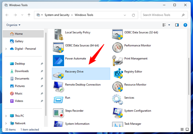Image resolution: width=193 pixels, height=134 pixels.
Task: Select the Resource Monitor icon
Action: (117, 87)
